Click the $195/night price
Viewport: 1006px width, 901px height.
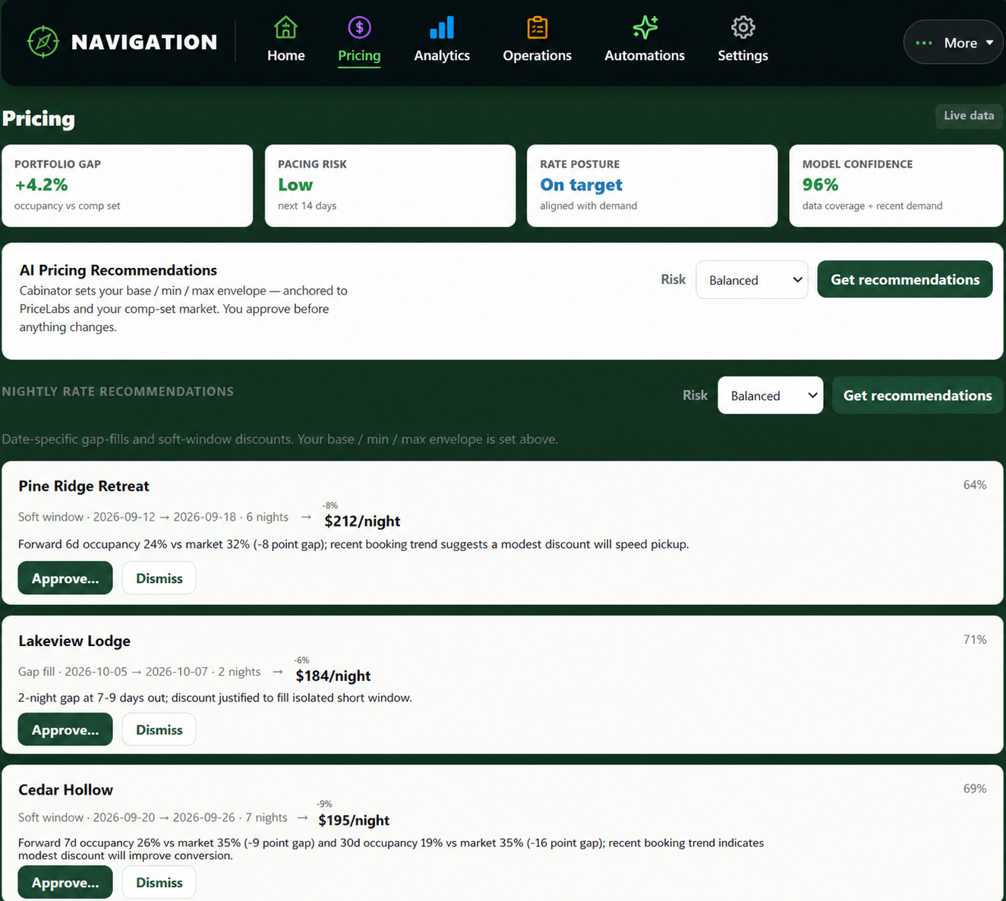click(x=354, y=820)
